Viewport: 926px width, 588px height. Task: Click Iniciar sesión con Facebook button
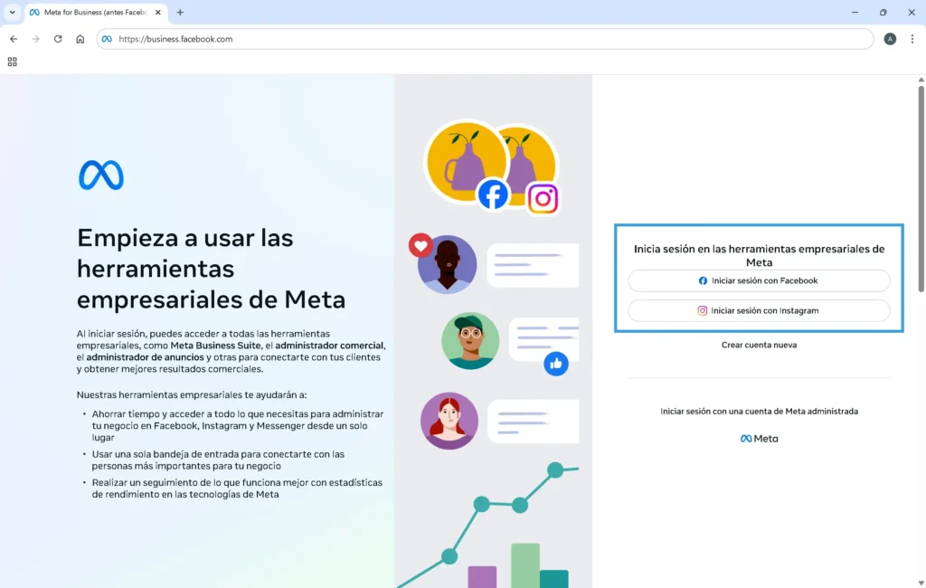coord(759,280)
